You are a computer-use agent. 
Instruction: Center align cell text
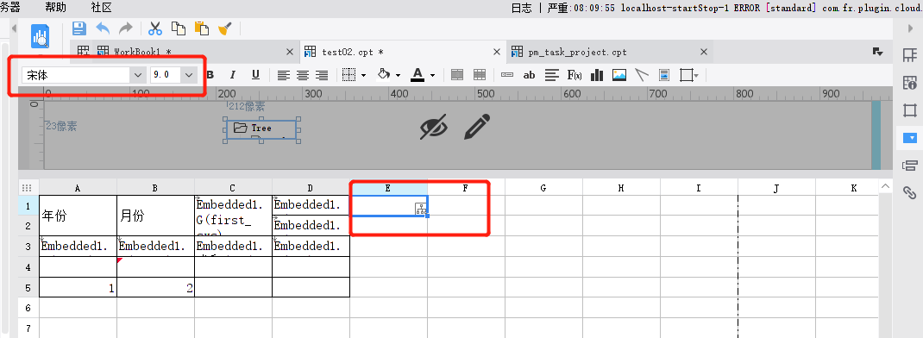tap(303, 75)
